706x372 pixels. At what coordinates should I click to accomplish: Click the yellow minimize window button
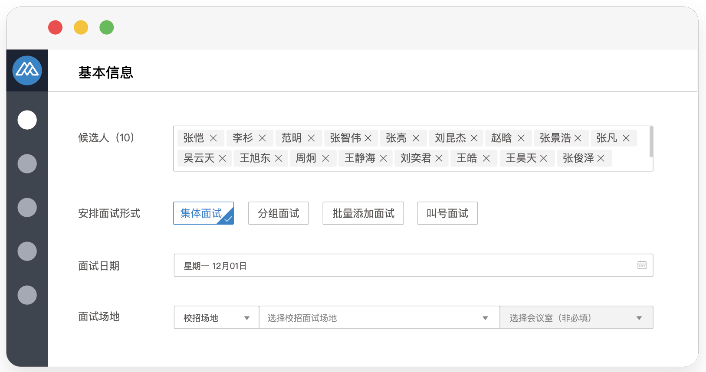click(x=81, y=27)
